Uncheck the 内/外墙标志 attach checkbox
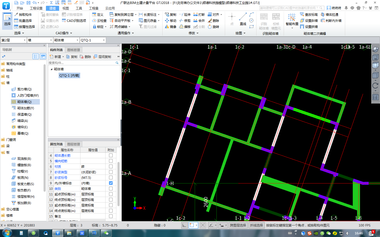 pos(111,183)
